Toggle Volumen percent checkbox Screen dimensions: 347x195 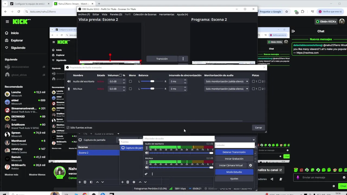[120, 75]
